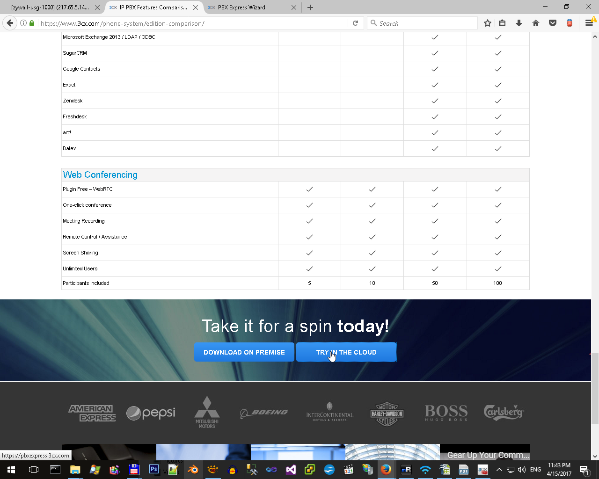Switch to the PBX Express Wizard tab
599x479 pixels.
pos(252,7)
